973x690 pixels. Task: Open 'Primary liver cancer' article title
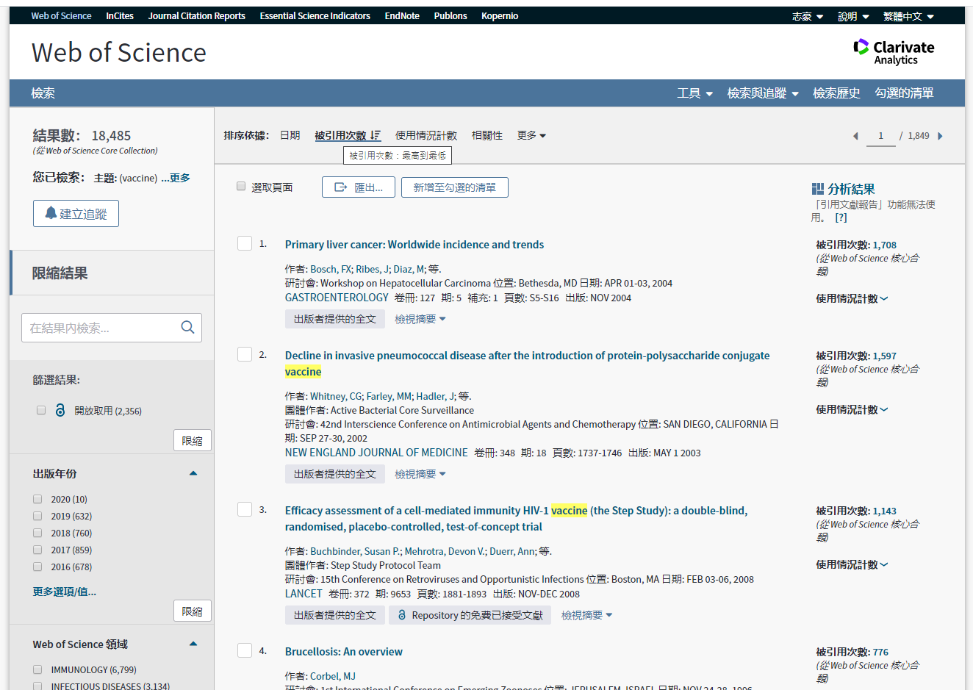(414, 245)
